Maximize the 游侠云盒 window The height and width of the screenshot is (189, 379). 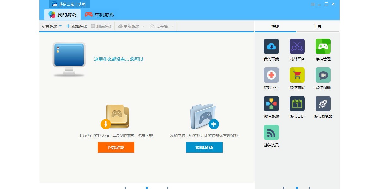coord(326,4)
